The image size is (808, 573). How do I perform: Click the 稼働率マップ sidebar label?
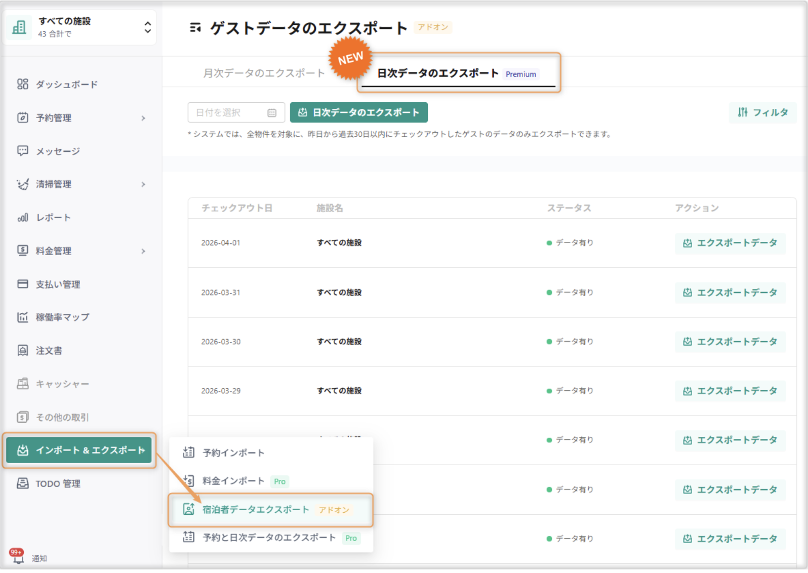pos(62,317)
